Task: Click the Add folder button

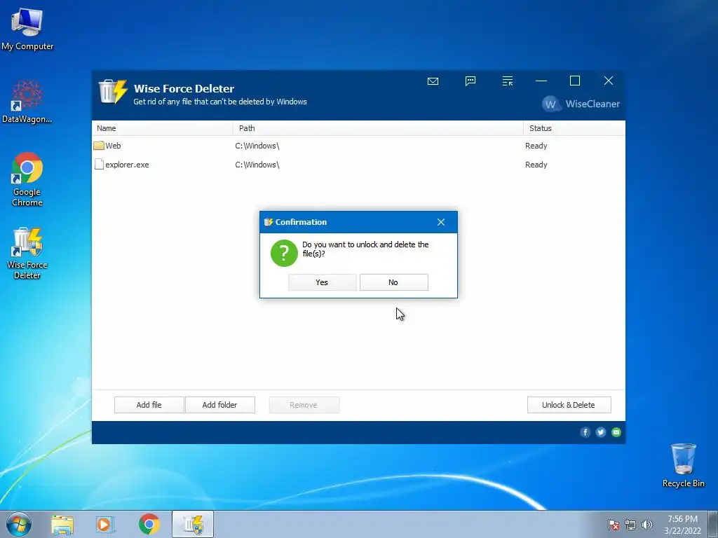Action: tap(219, 405)
